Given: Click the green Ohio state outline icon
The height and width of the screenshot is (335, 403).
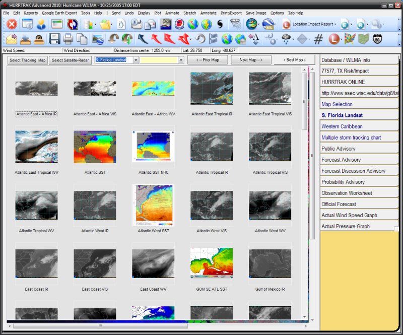Looking at the screenshot, I should click(363, 39).
